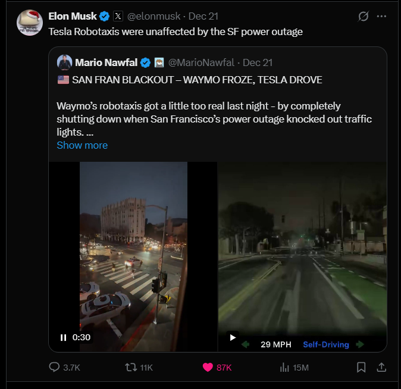Unlike the post via the pink heart
The image size is (401, 389).
tap(208, 368)
